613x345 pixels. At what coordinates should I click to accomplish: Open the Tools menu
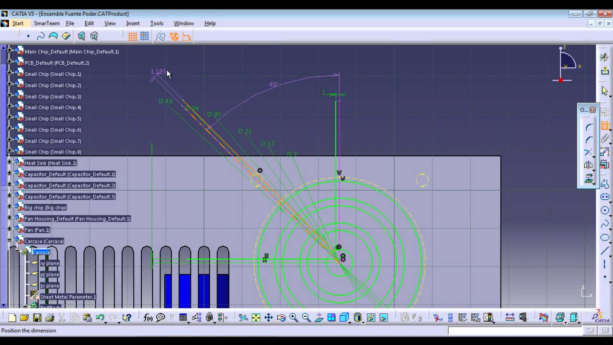coord(157,23)
